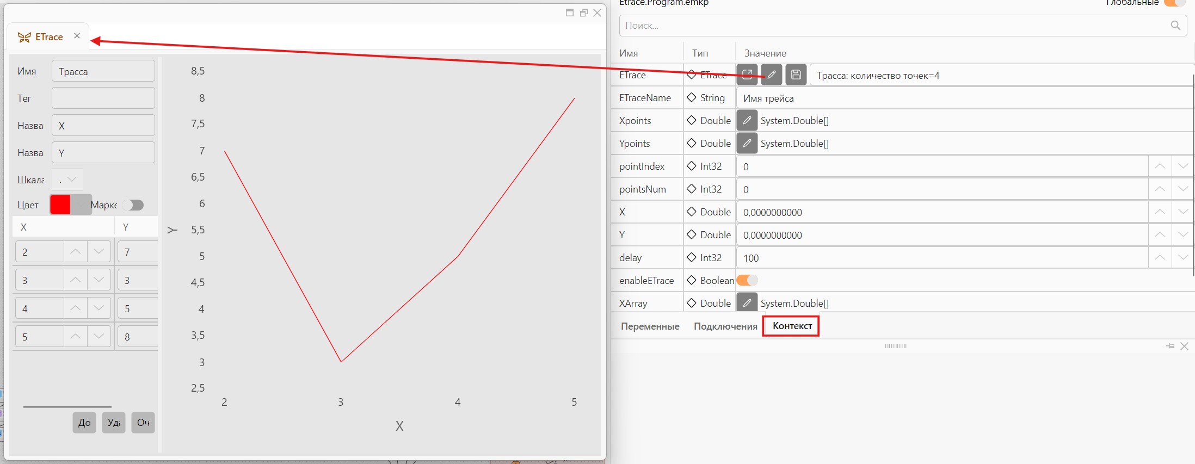Edit the XArray via pencil icon
The height and width of the screenshot is (464, 1195).
[x=747, y=302]
